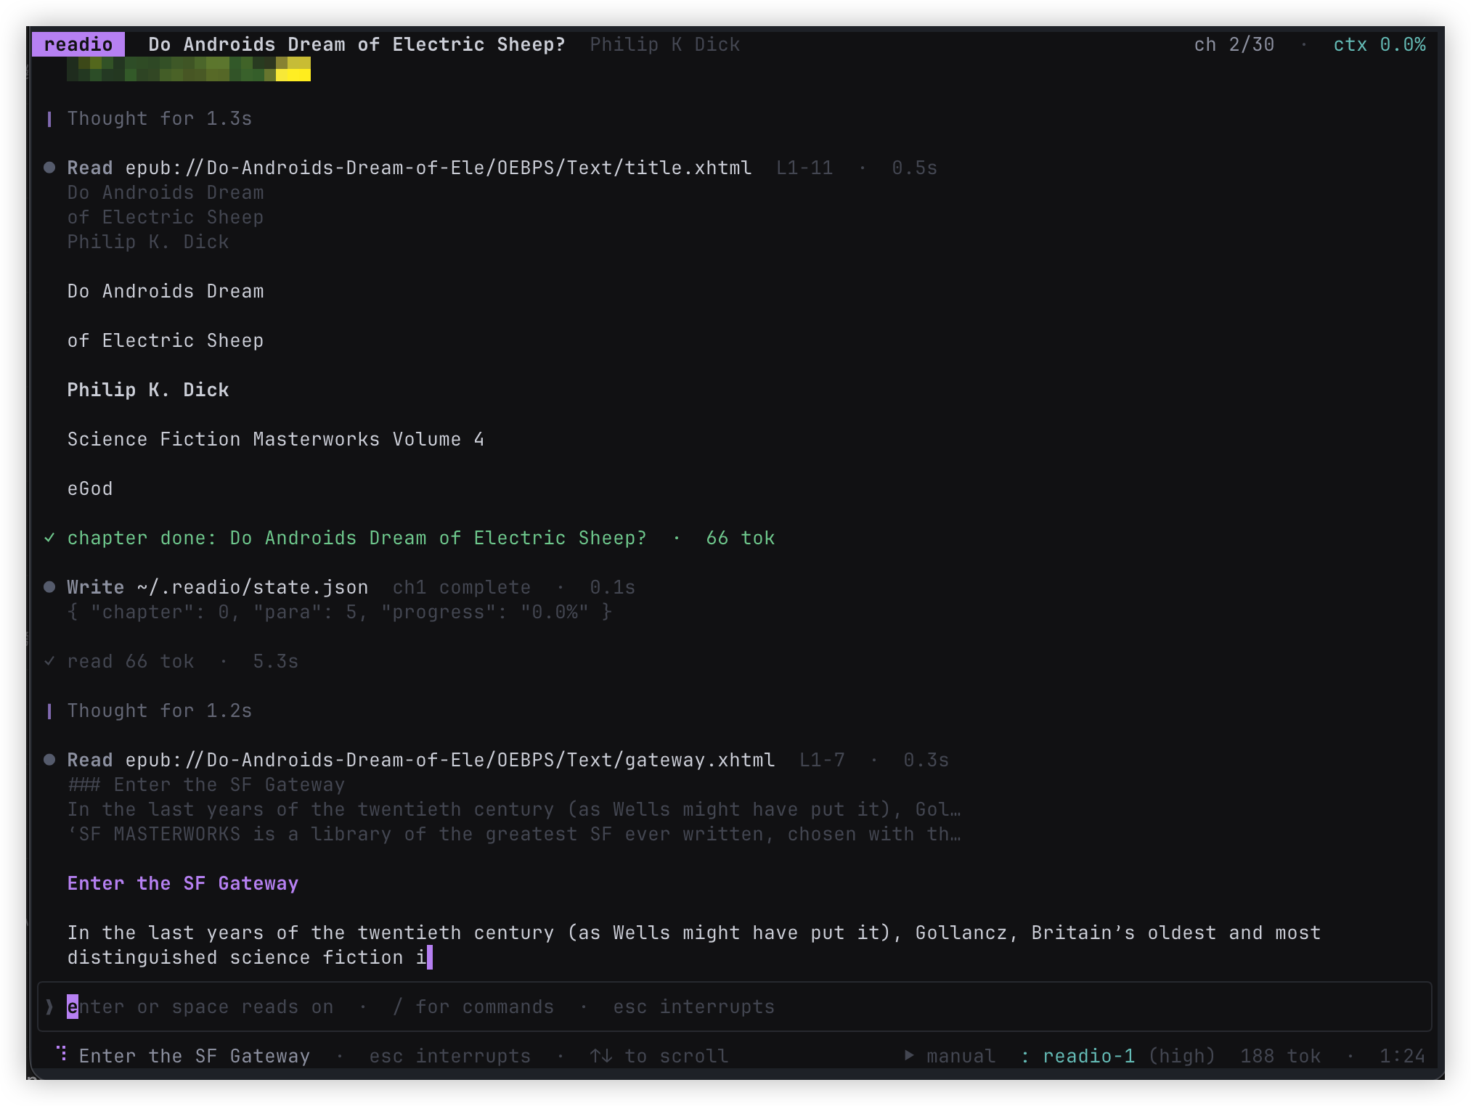
Task: Click the green '66 tok' count
Action: pyautogui.click(x=740, y=538)
